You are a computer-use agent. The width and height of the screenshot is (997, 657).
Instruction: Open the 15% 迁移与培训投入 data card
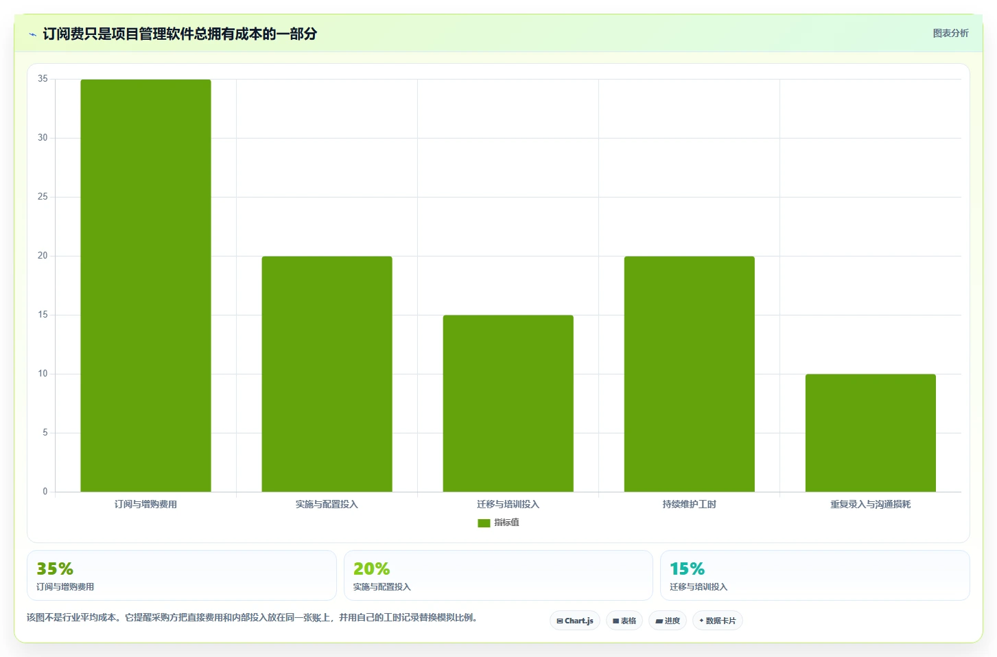[x=815, y=575]
